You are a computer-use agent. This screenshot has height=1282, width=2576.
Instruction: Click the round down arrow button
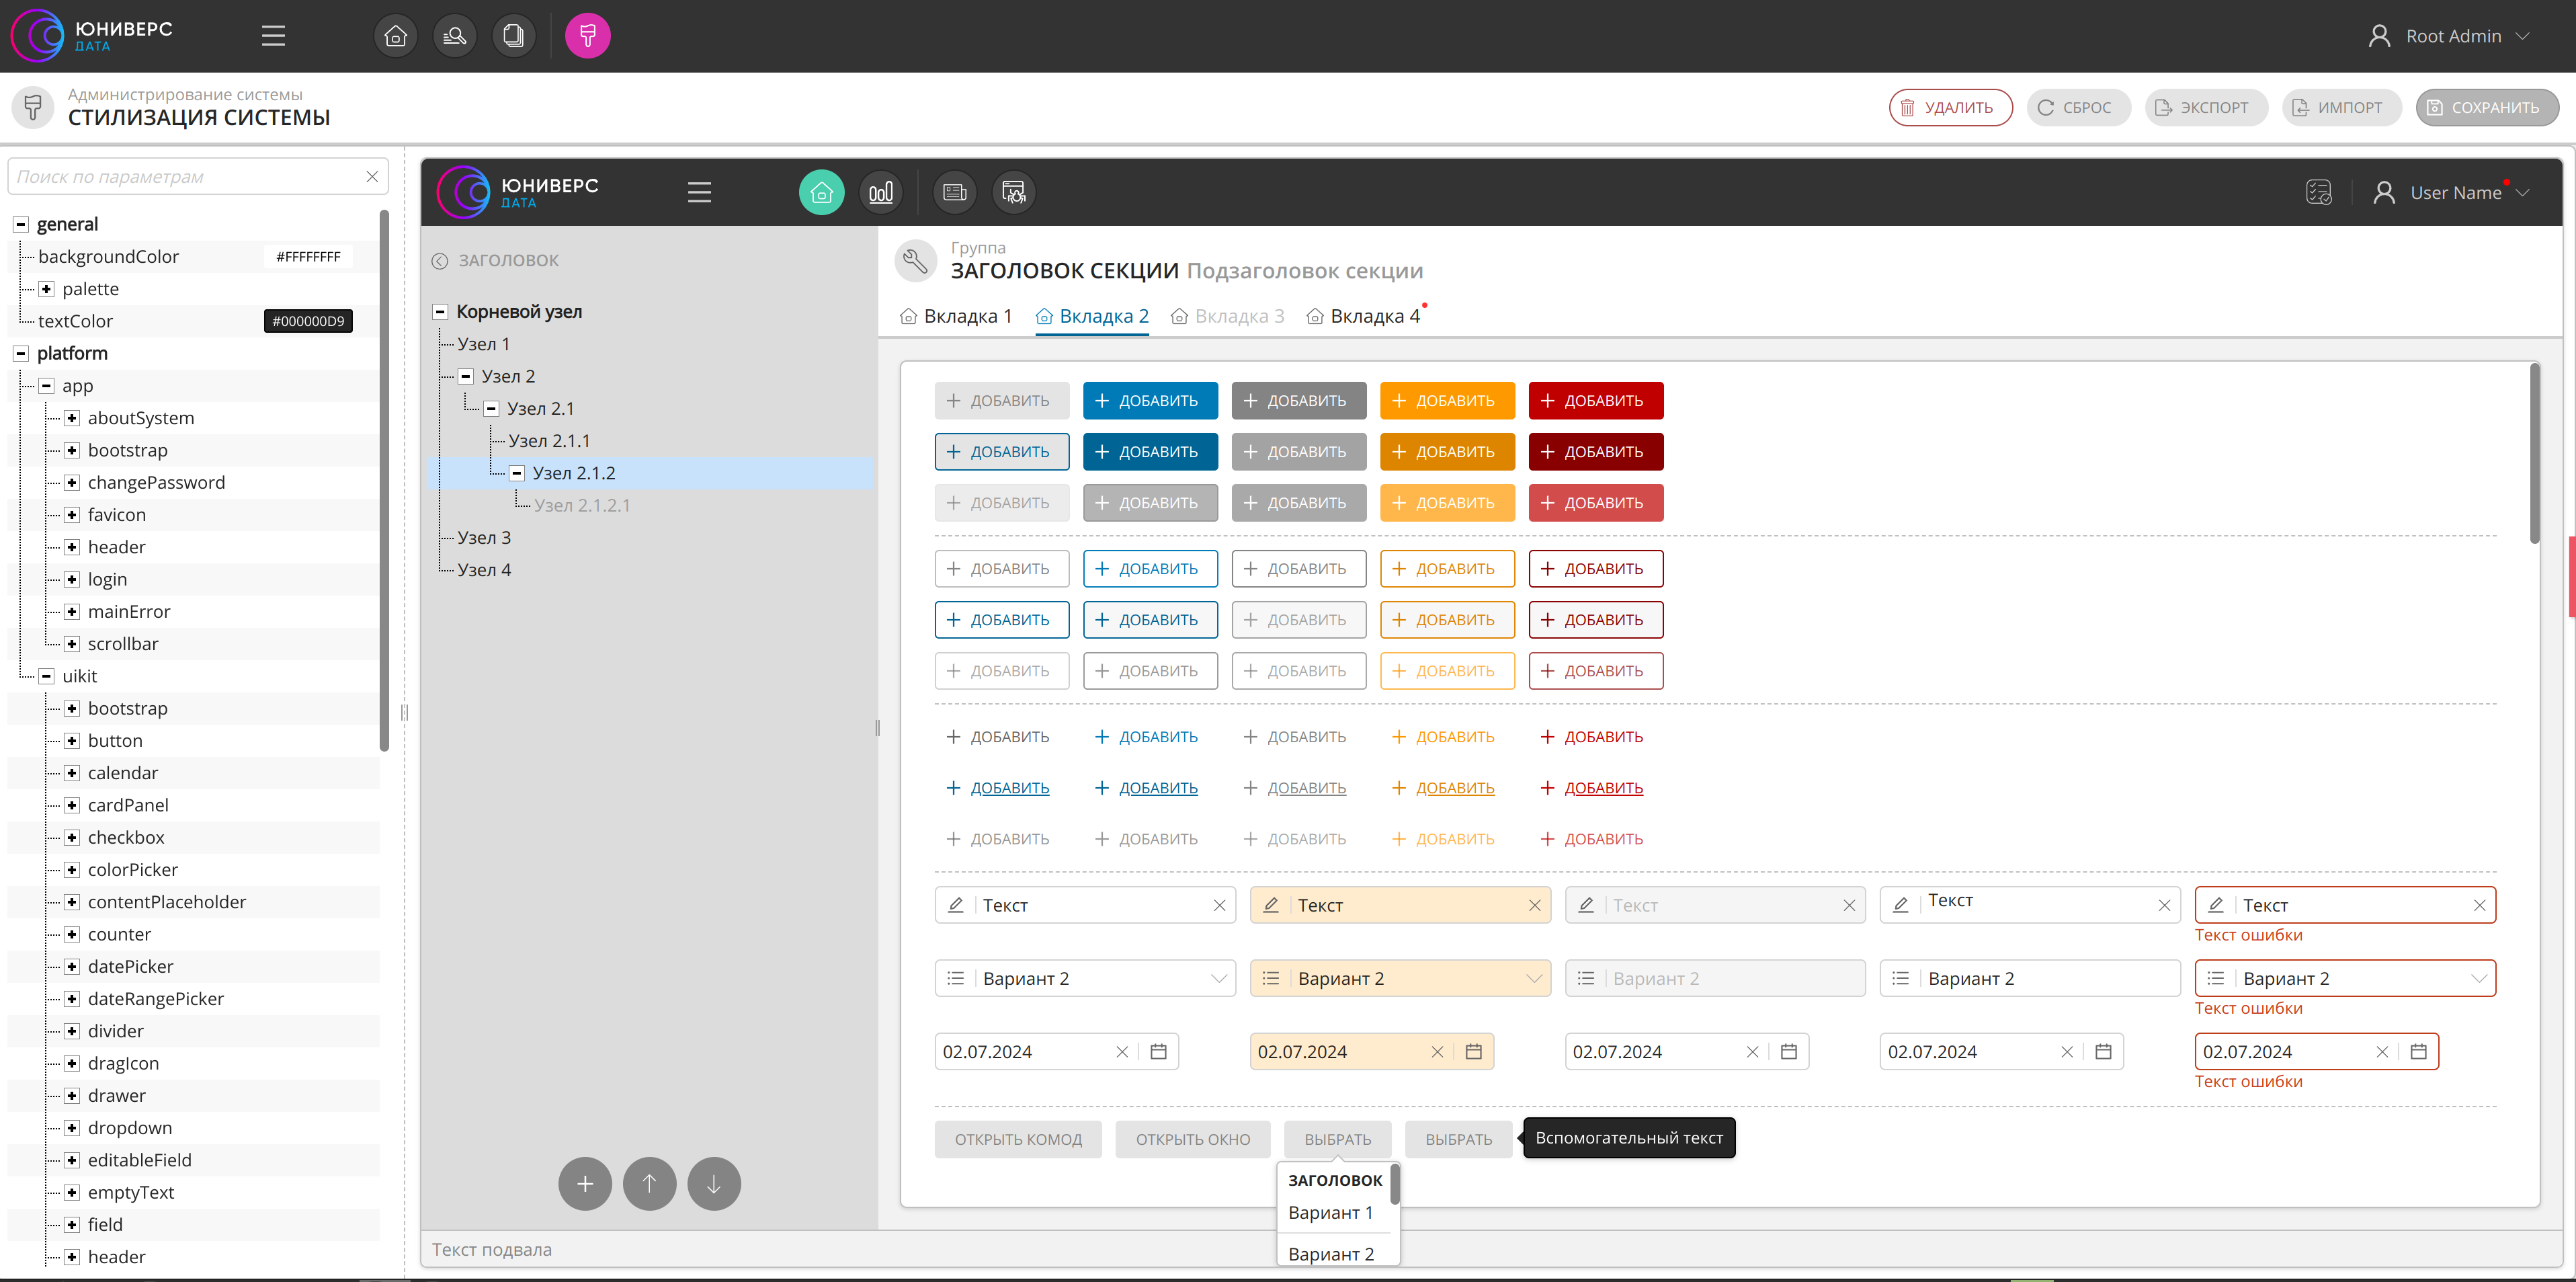[714, 1184]
